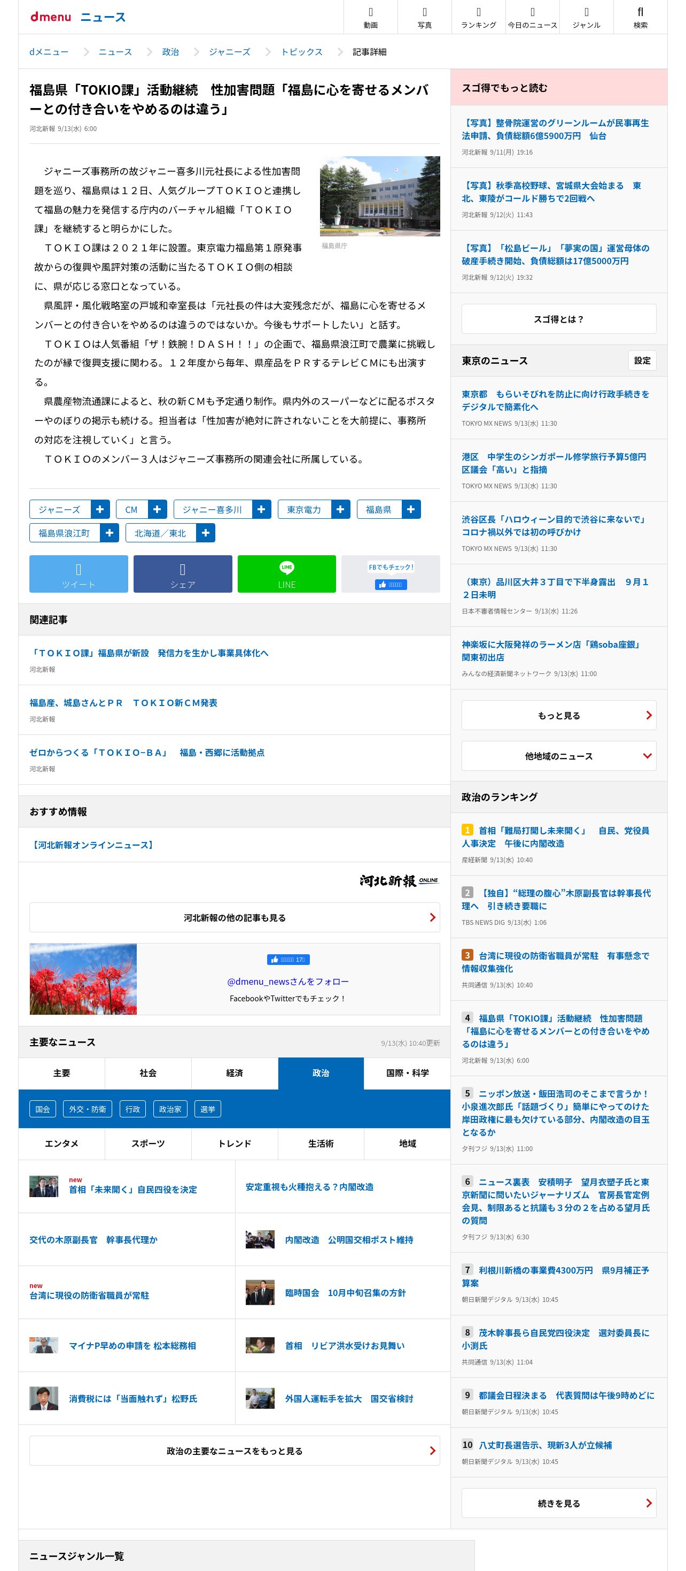Share the article via LINE button
Image resolution: width=686 pixels, height=1571 pixels.
pyautogui.click(x=286, y=574)
